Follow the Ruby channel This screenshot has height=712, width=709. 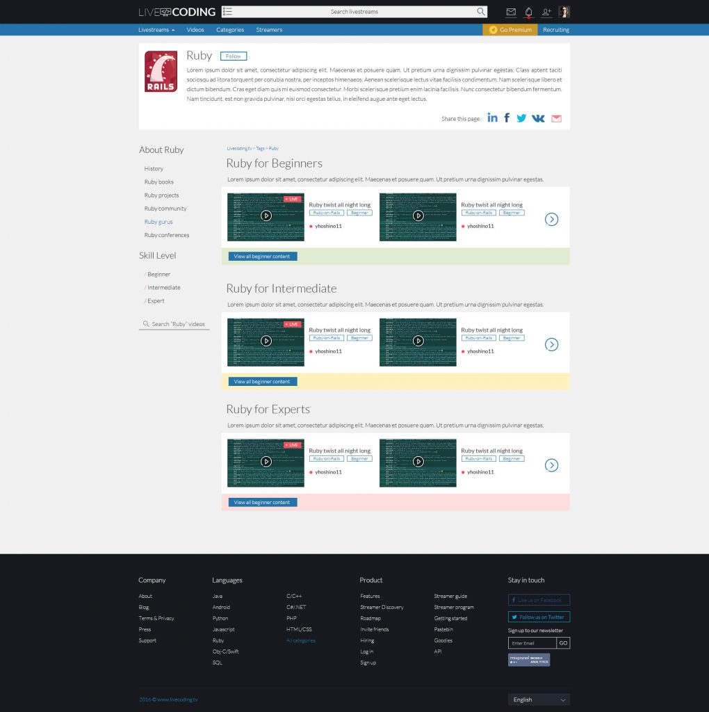(233, 56)
